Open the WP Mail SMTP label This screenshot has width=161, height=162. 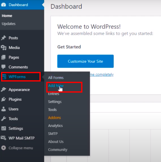[x=21, y=138]
